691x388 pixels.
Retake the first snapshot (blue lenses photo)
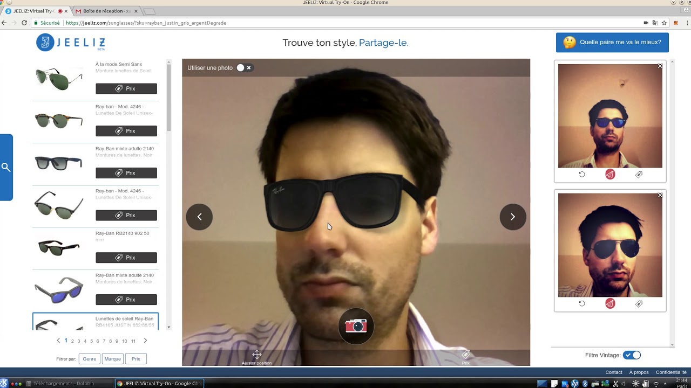(x=582, y=175)
